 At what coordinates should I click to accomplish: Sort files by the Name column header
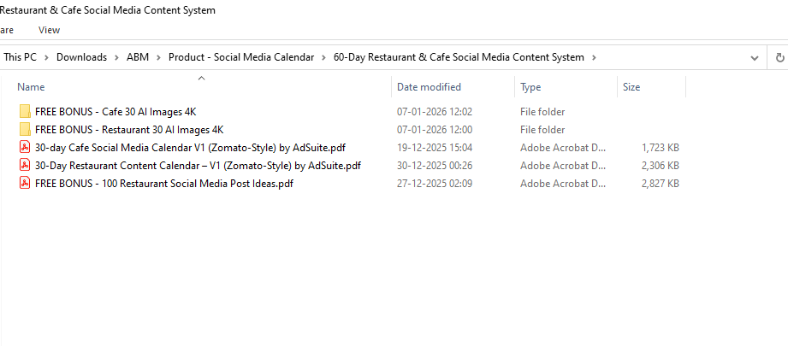[31, 87]
